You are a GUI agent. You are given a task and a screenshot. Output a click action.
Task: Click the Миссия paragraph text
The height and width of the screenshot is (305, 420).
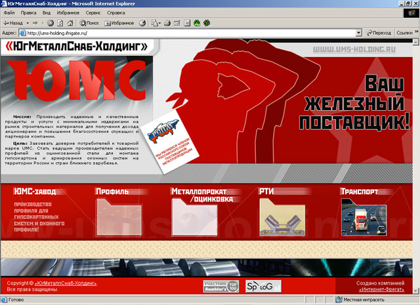tap(72, 127)
